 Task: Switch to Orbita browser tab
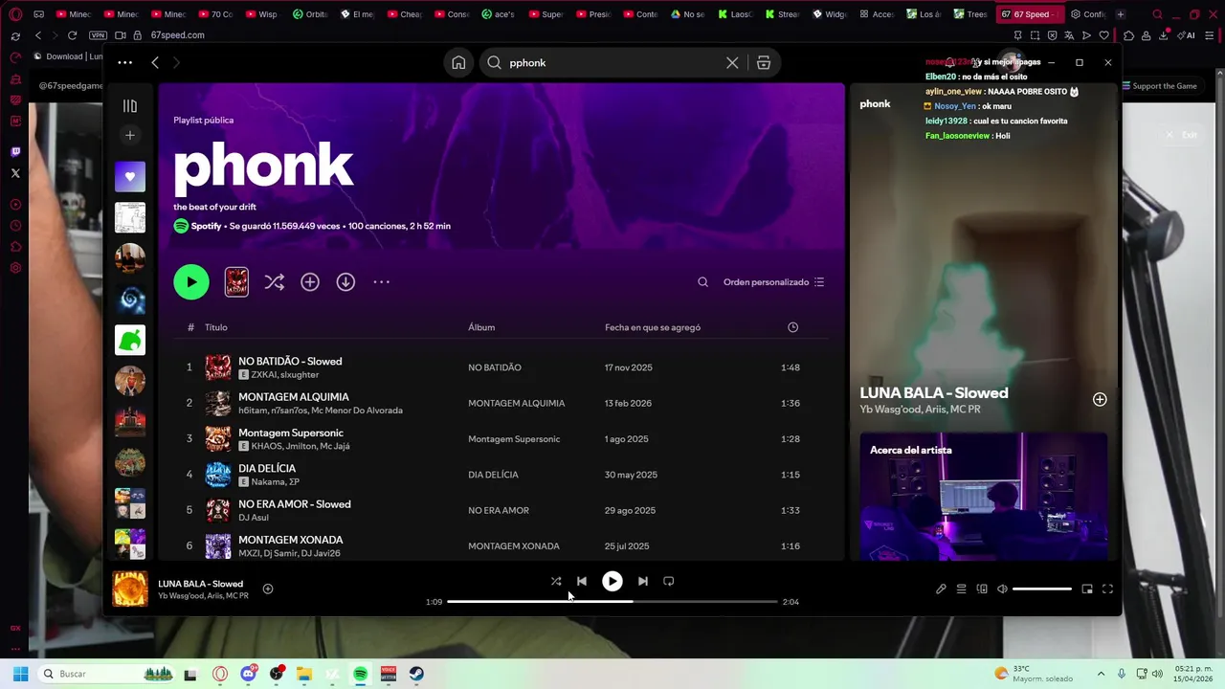310,14
